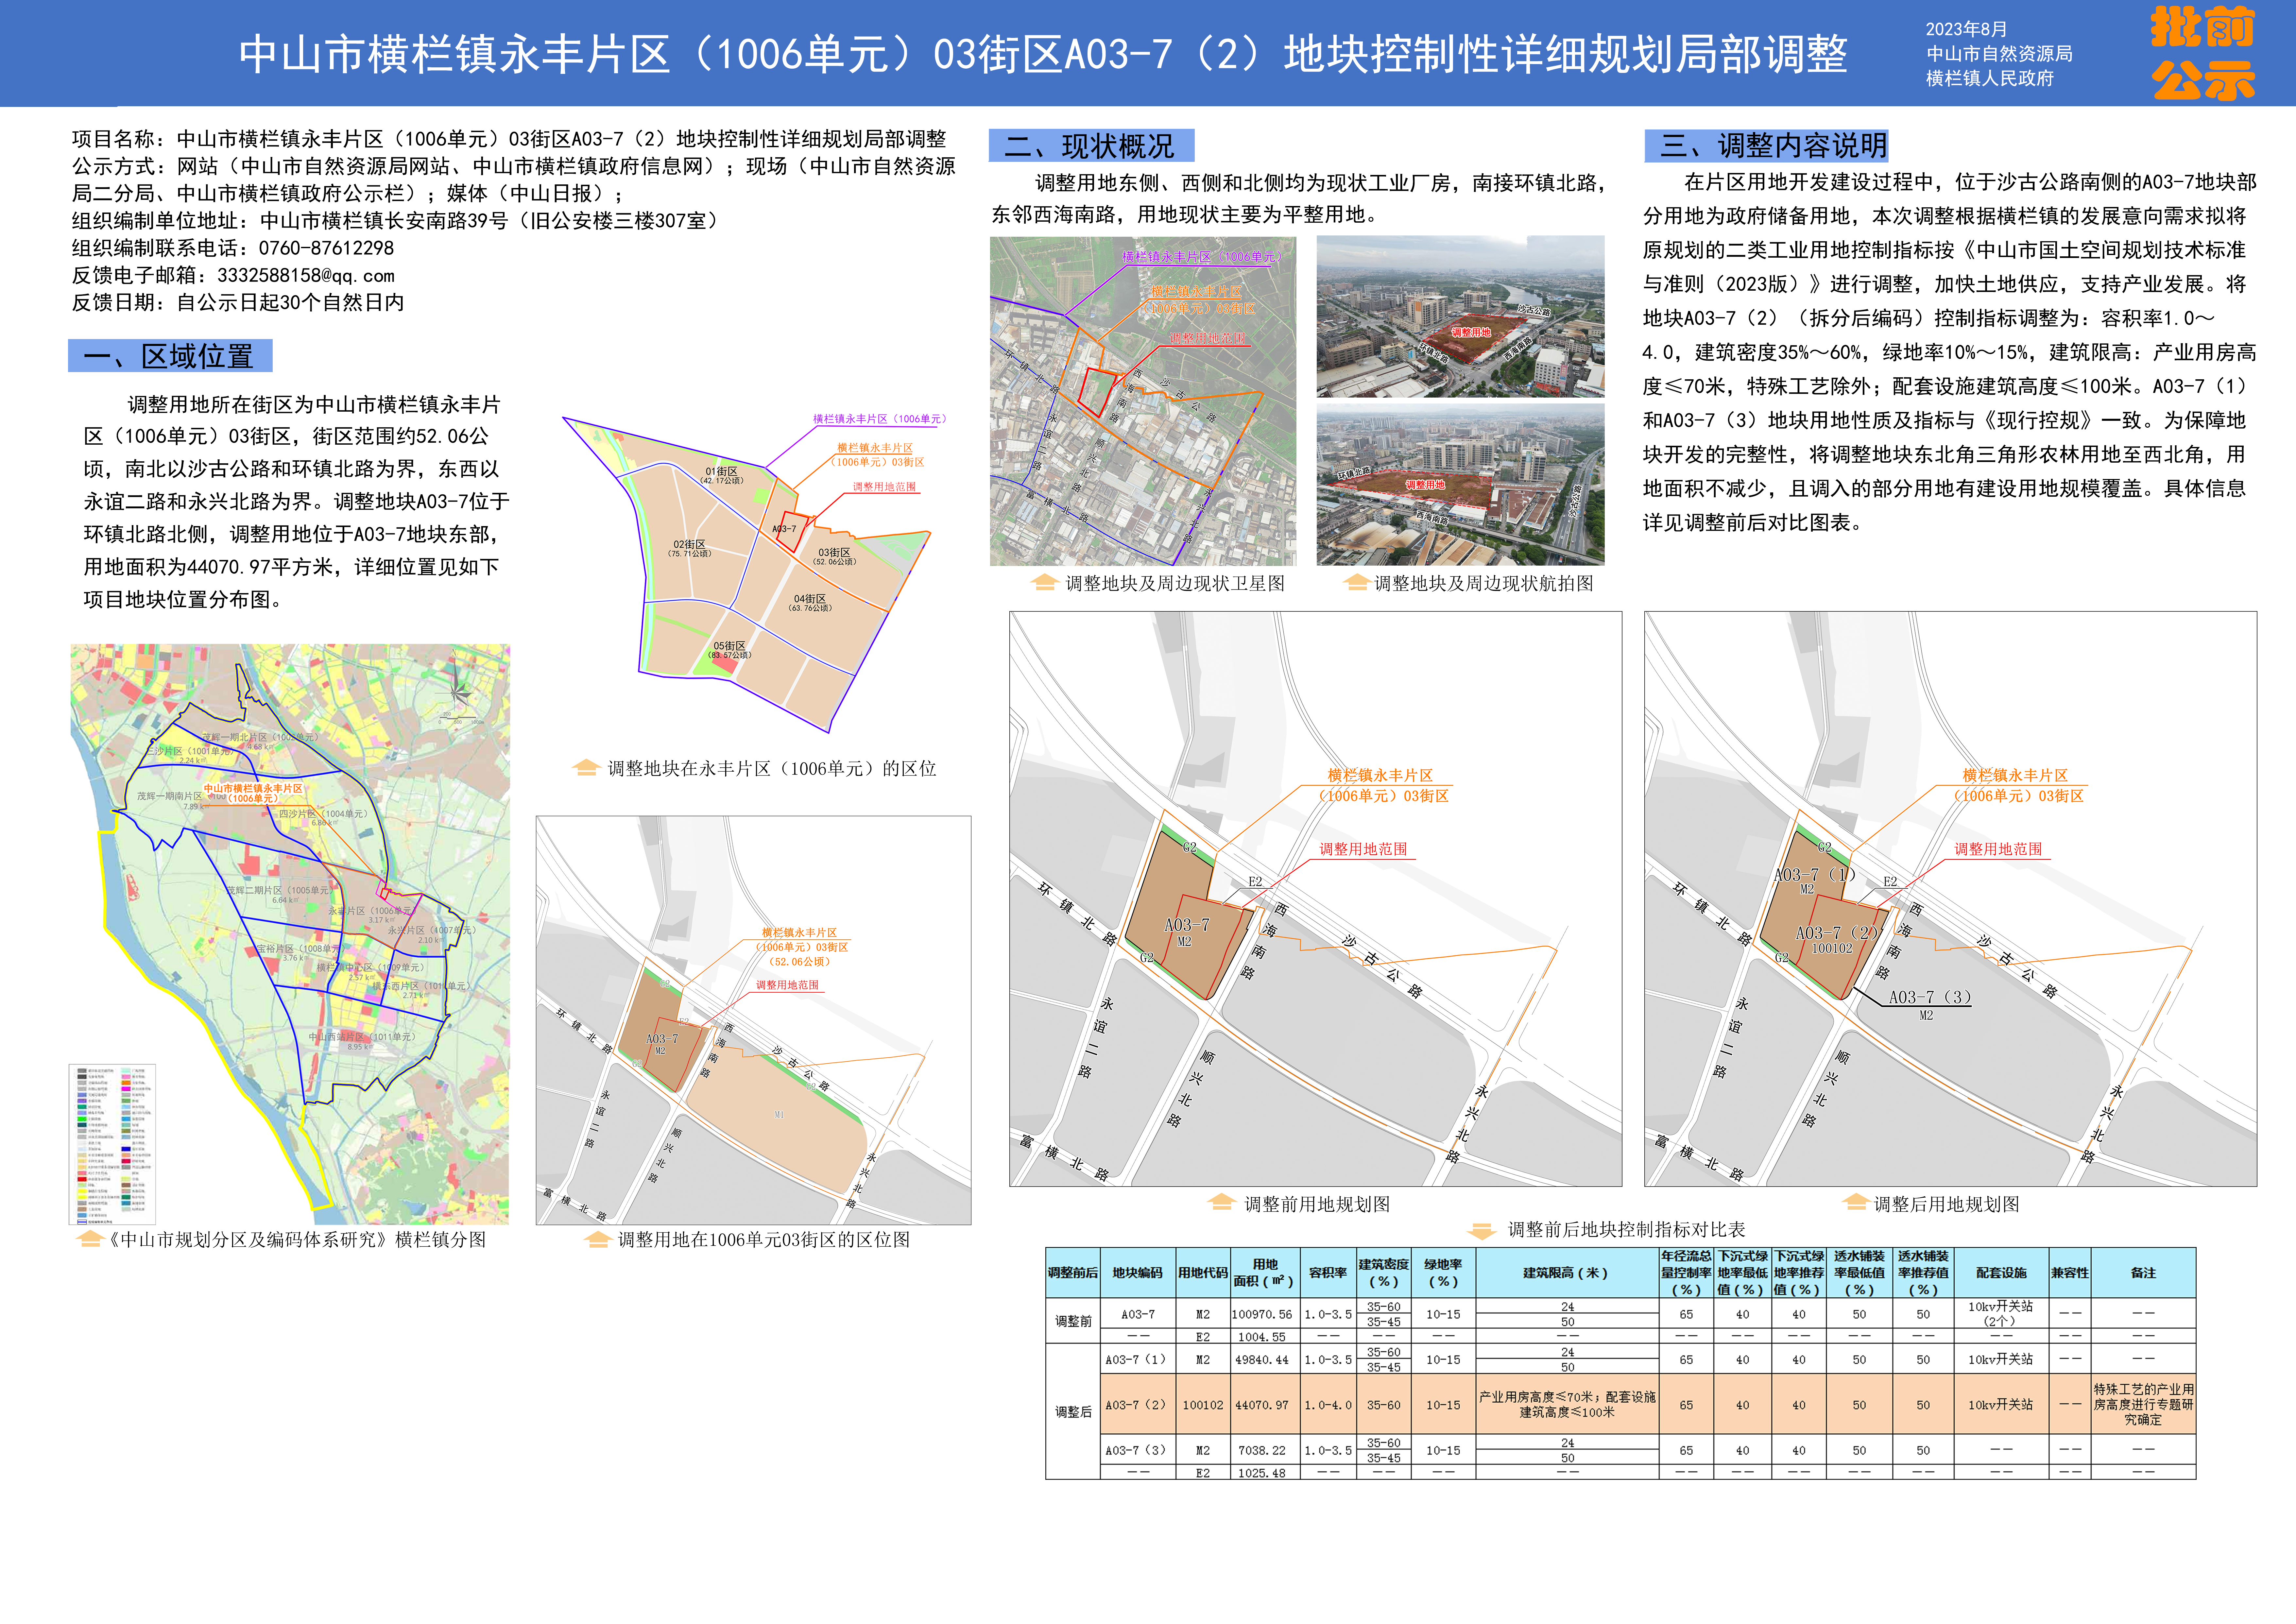The width and height of the screenshot is (2296, 1624).
Task: Open the '一、区域位置' section heading
Action: tap(170, 356)
